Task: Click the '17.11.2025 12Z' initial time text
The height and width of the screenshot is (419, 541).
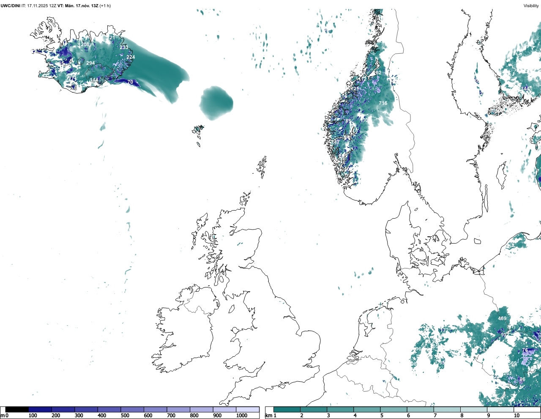Action: tap(42, 6)
